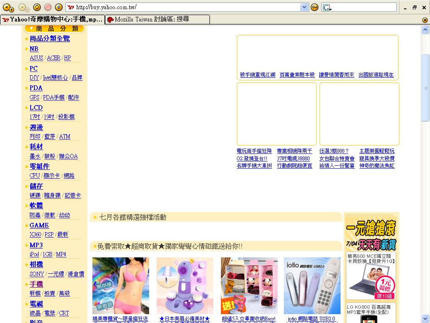Click the Stop loading icon
Viewport: 430px width, 323px height.
[x=48, y=7]
